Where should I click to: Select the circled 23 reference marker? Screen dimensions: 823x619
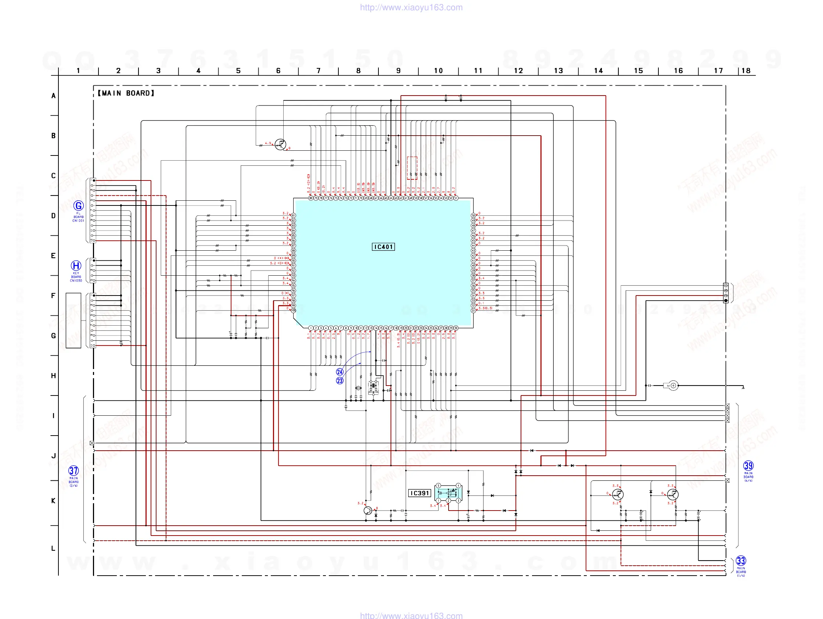point(340,381)
